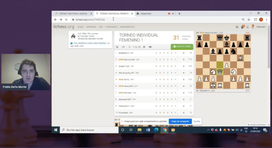Viewport: 272px width, 148px height.
Task: Open the Pablodm user dropdown
Action: [x=261, y=27]
